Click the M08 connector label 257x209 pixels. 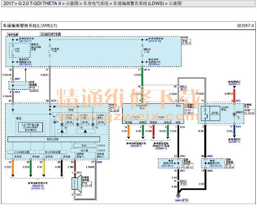click(54, 101)
